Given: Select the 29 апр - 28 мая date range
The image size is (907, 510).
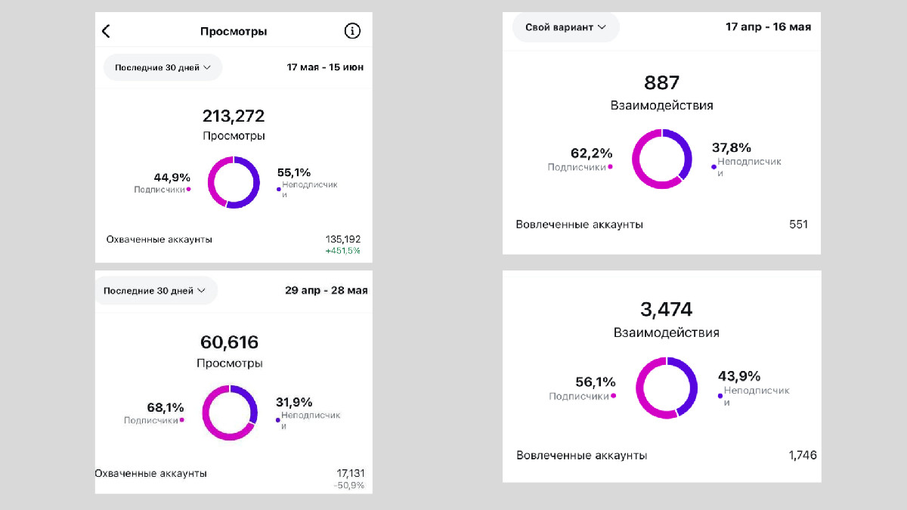Looking at the screenshot, I should [x=327, y=291].
